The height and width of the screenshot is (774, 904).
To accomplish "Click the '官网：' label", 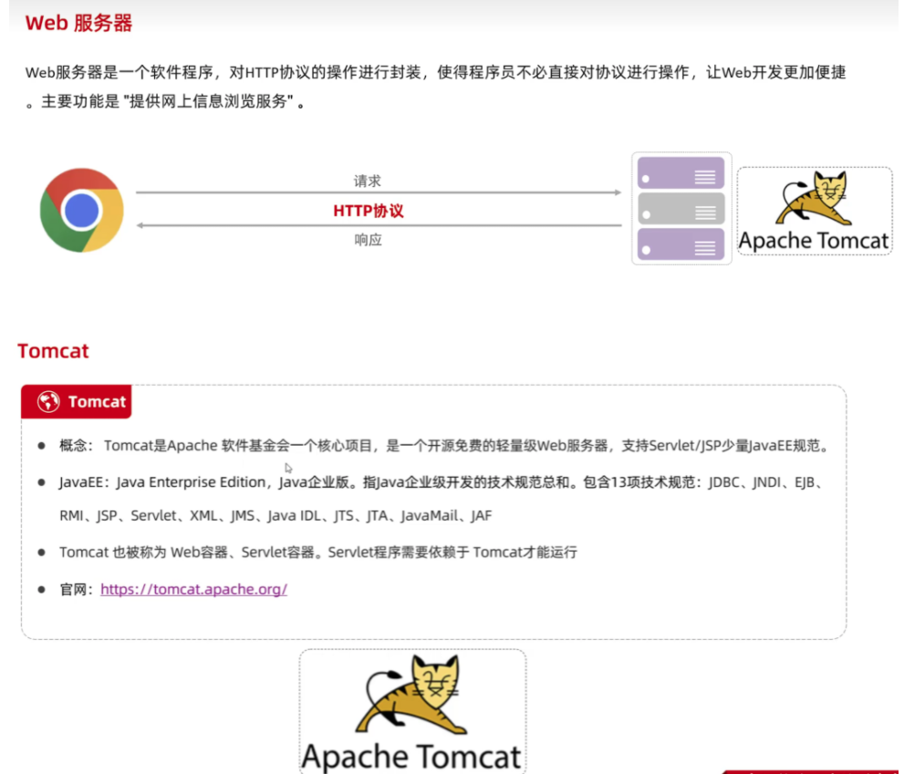I will pyautogui.click(x=77, y=590).
